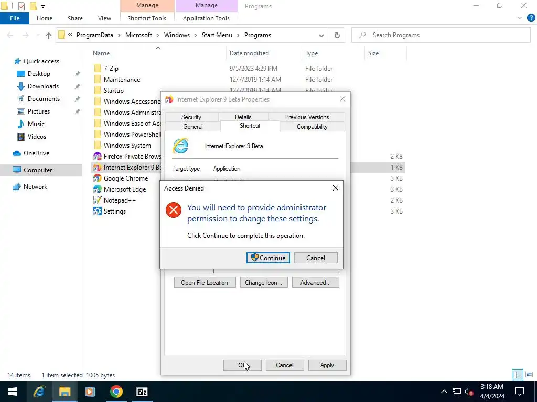Select the Notepad++ shortcut

coord(120,200)
